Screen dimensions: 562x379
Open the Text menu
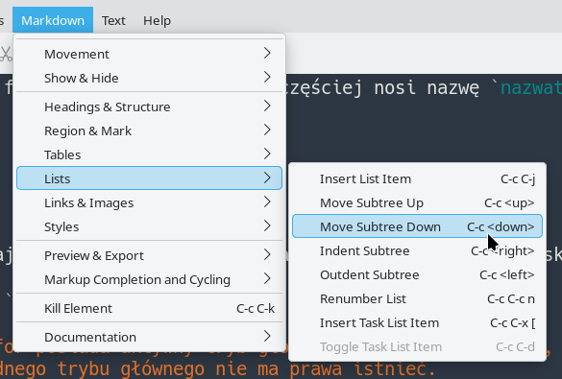[x=113, y=20]
